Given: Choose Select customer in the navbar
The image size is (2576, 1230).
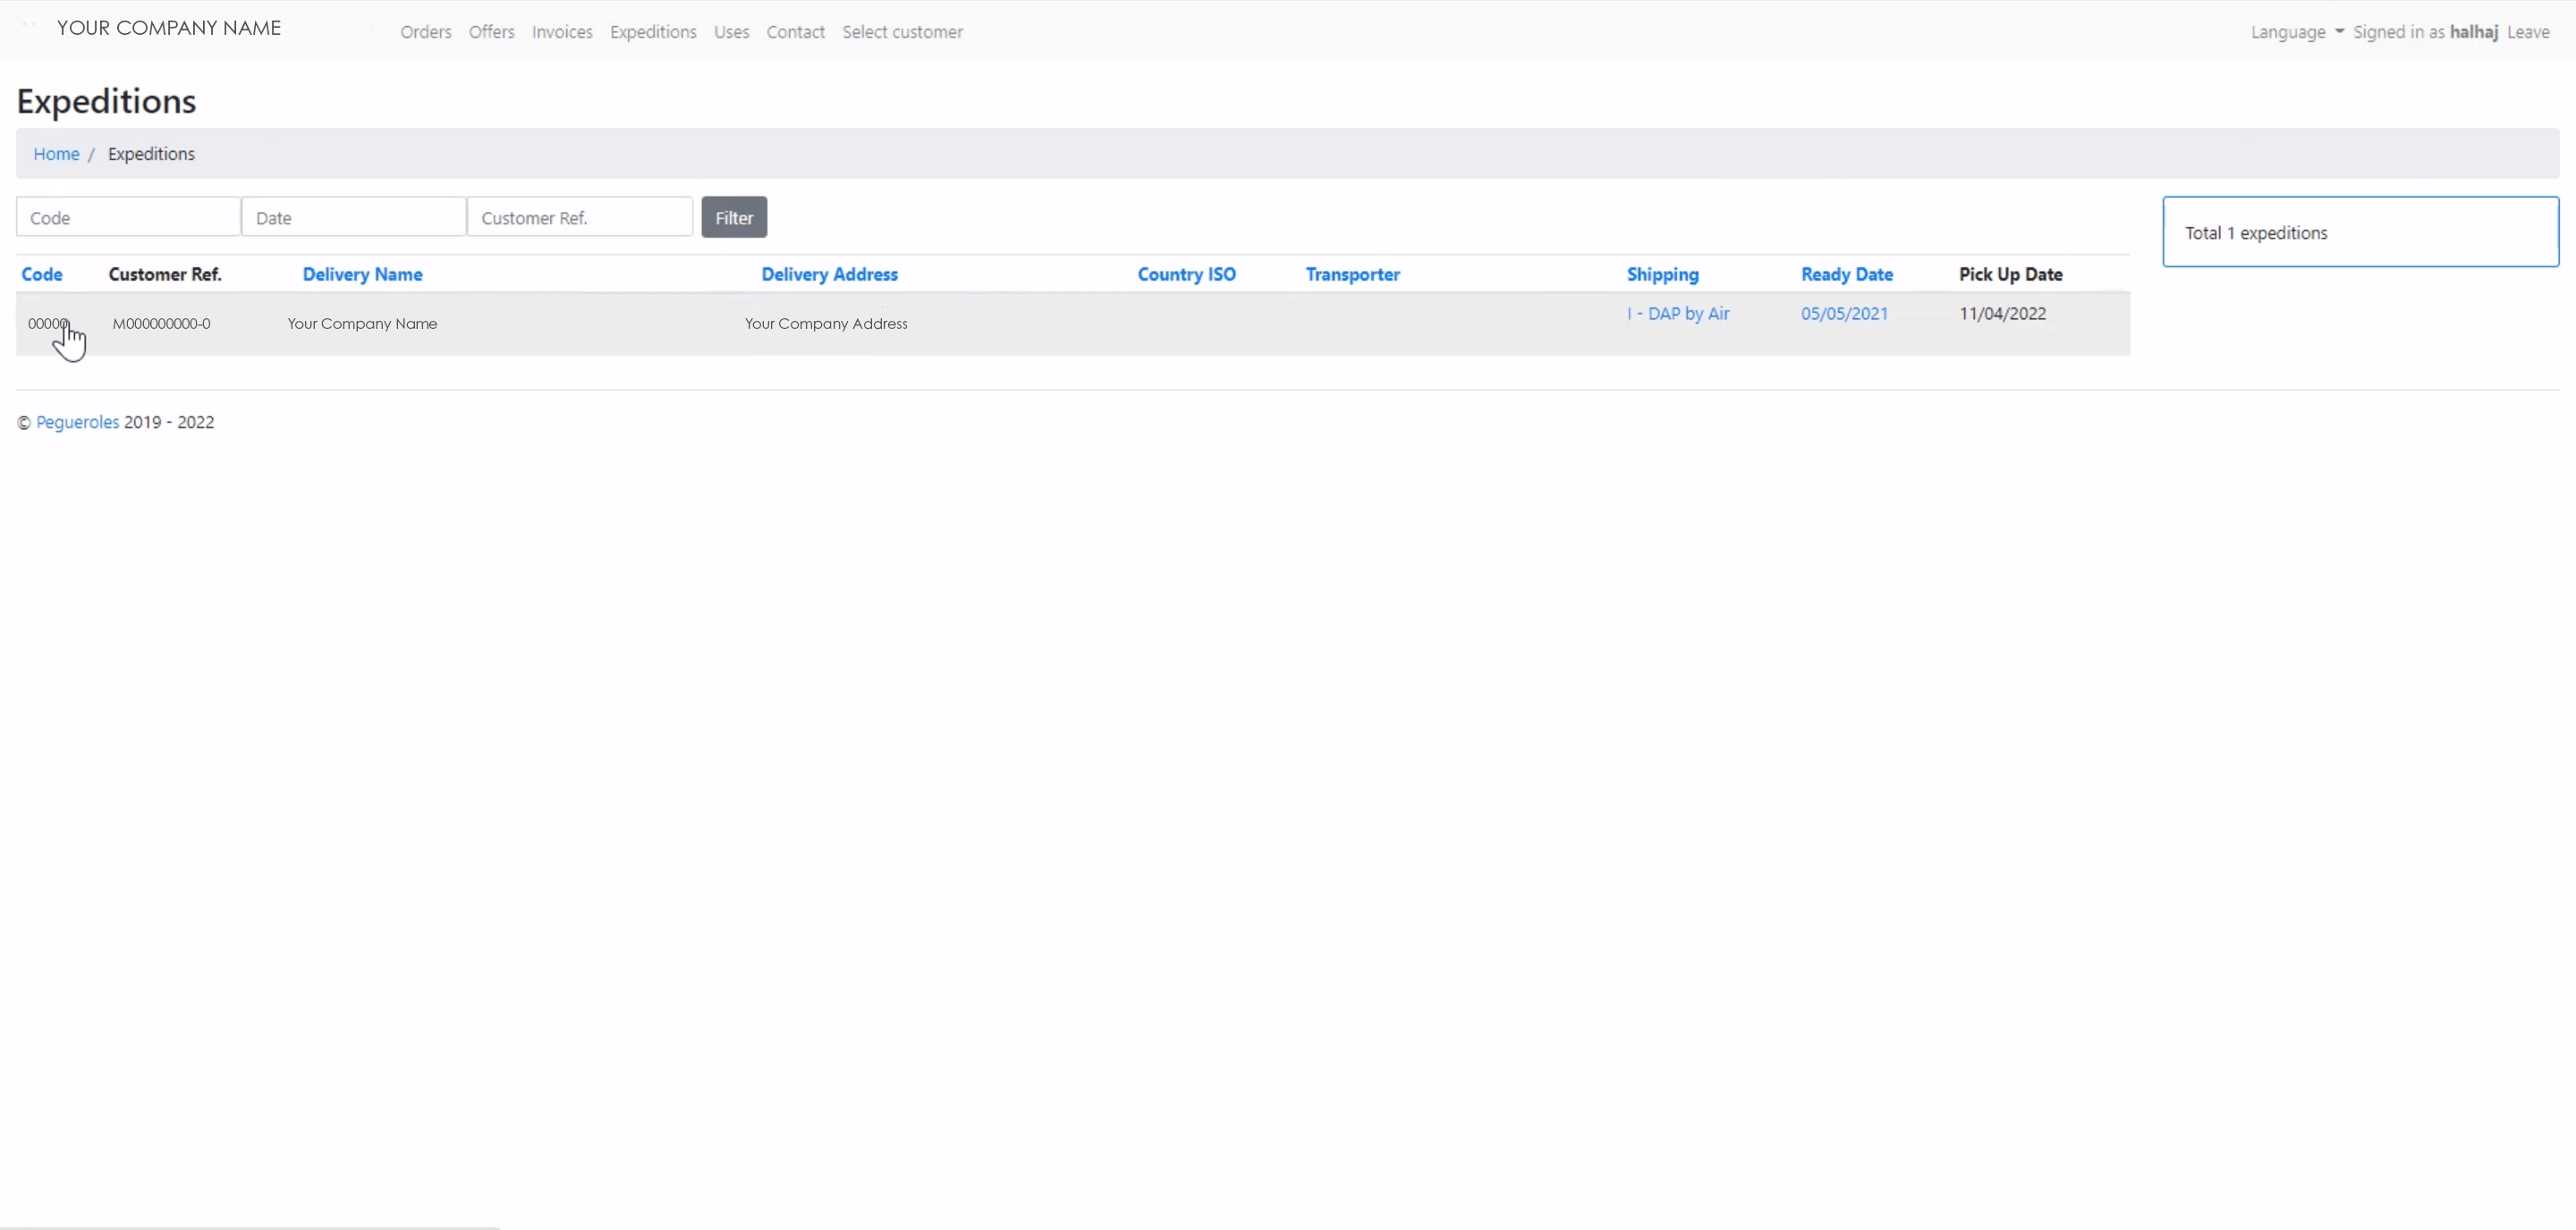Looking at the screenshot, I should coord(902,32).
